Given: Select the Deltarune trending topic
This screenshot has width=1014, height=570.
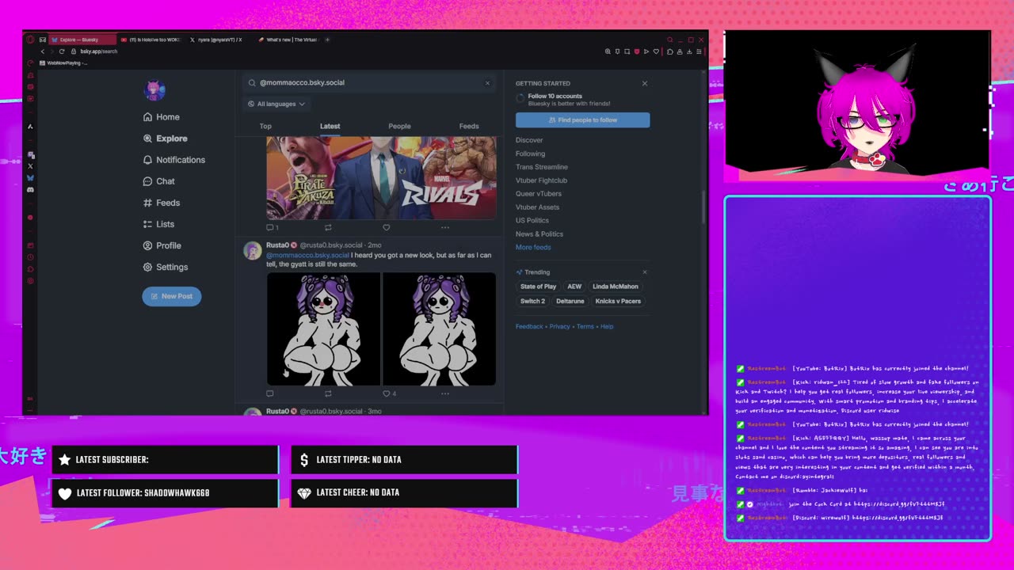Looking at the screenshot, I should click(570, 301).
